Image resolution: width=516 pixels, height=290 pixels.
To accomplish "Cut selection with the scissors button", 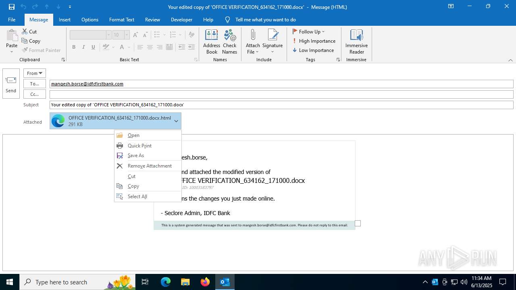I will click(29, 31).
